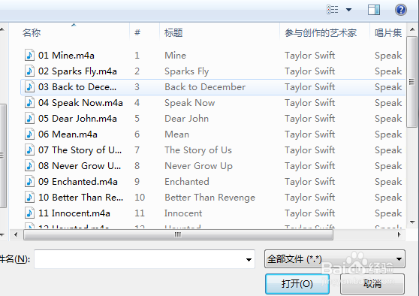Click the 打开(O) button
The image size is (419, 296).
297,284
